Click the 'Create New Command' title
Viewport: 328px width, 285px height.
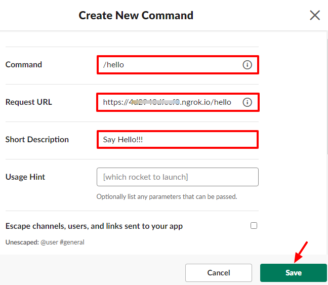point(136,15)
